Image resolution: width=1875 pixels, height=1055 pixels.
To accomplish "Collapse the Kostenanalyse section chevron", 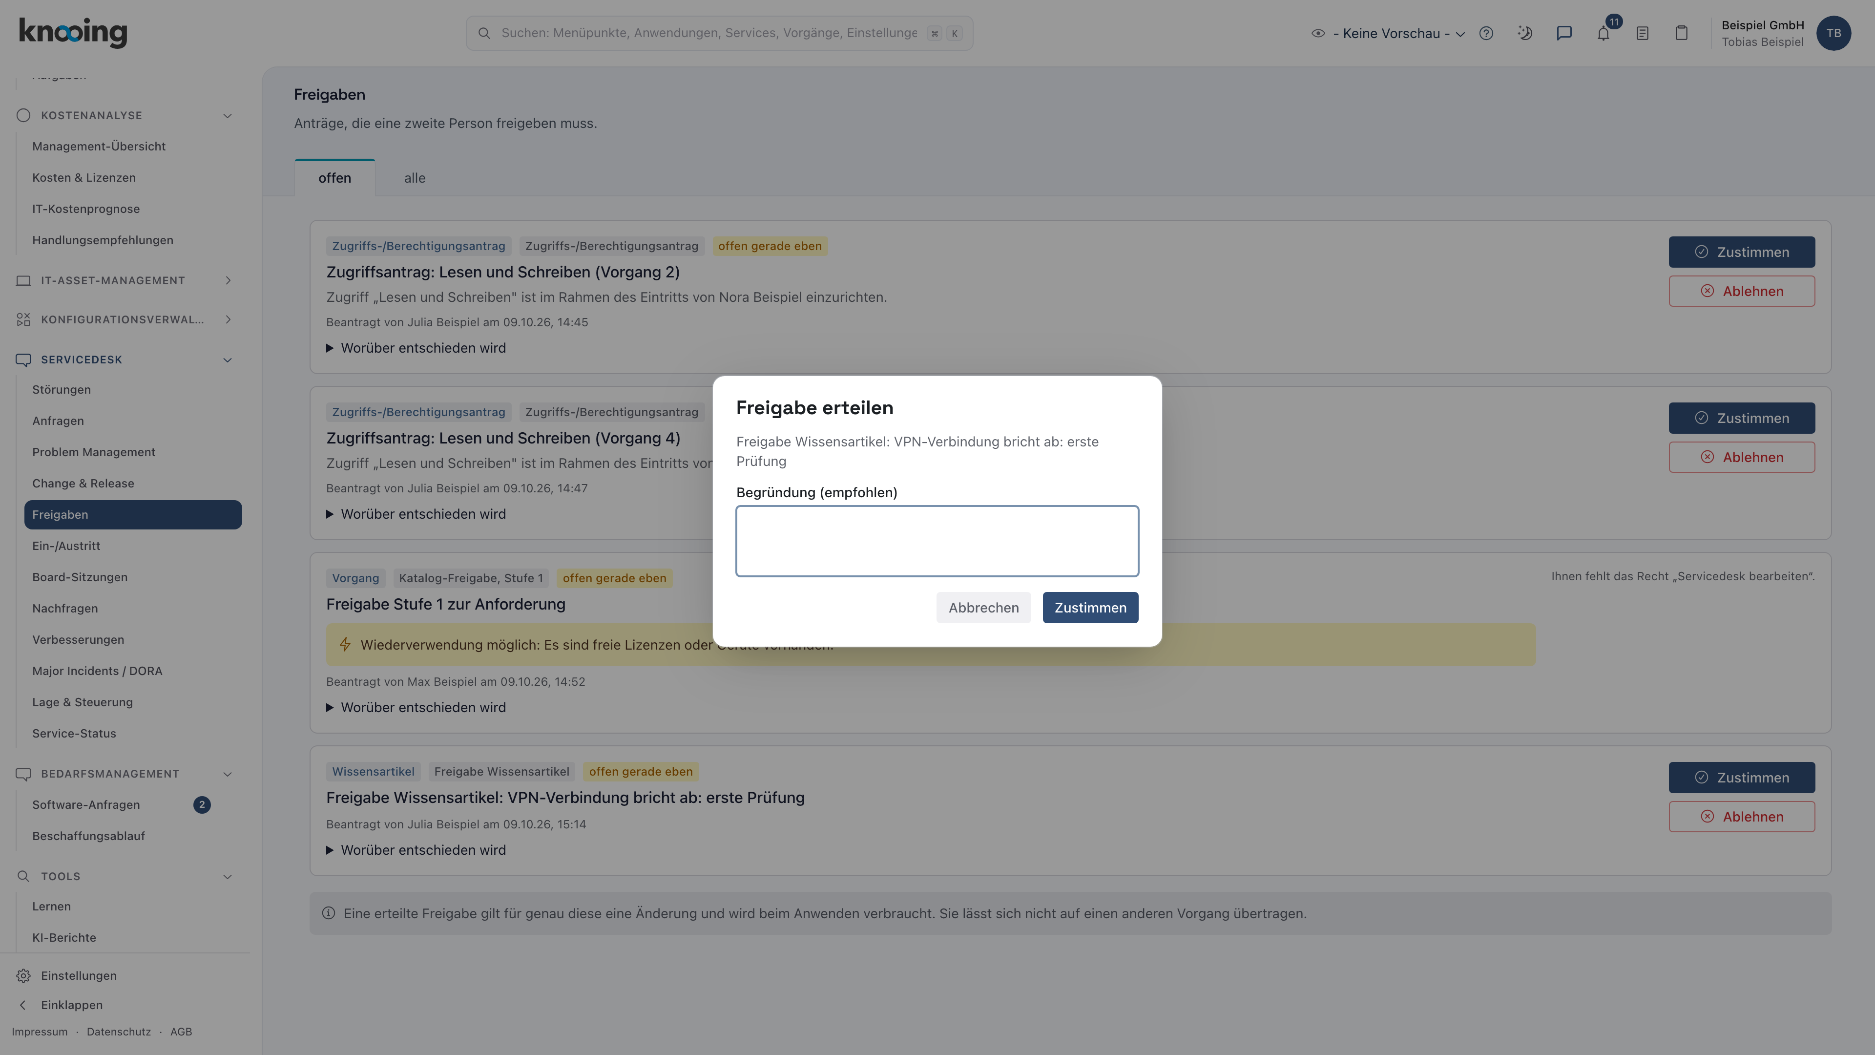I will tap(227, 116).
